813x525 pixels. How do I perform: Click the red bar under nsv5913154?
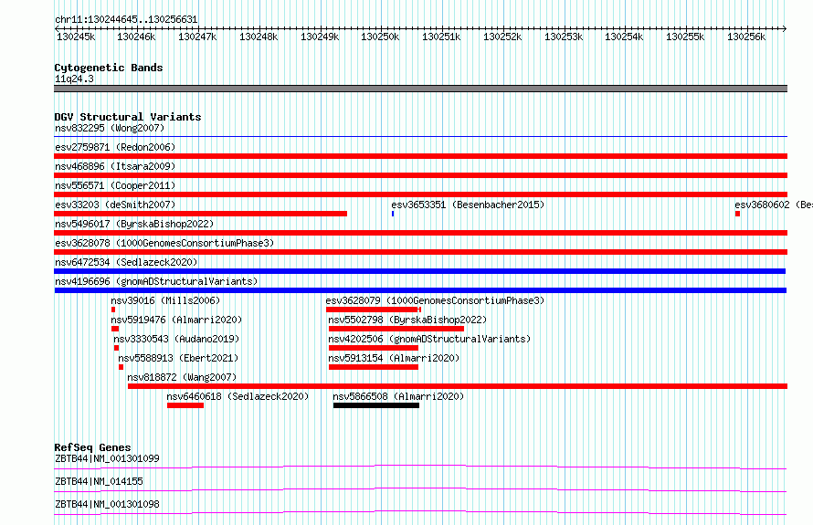point(374,367)
